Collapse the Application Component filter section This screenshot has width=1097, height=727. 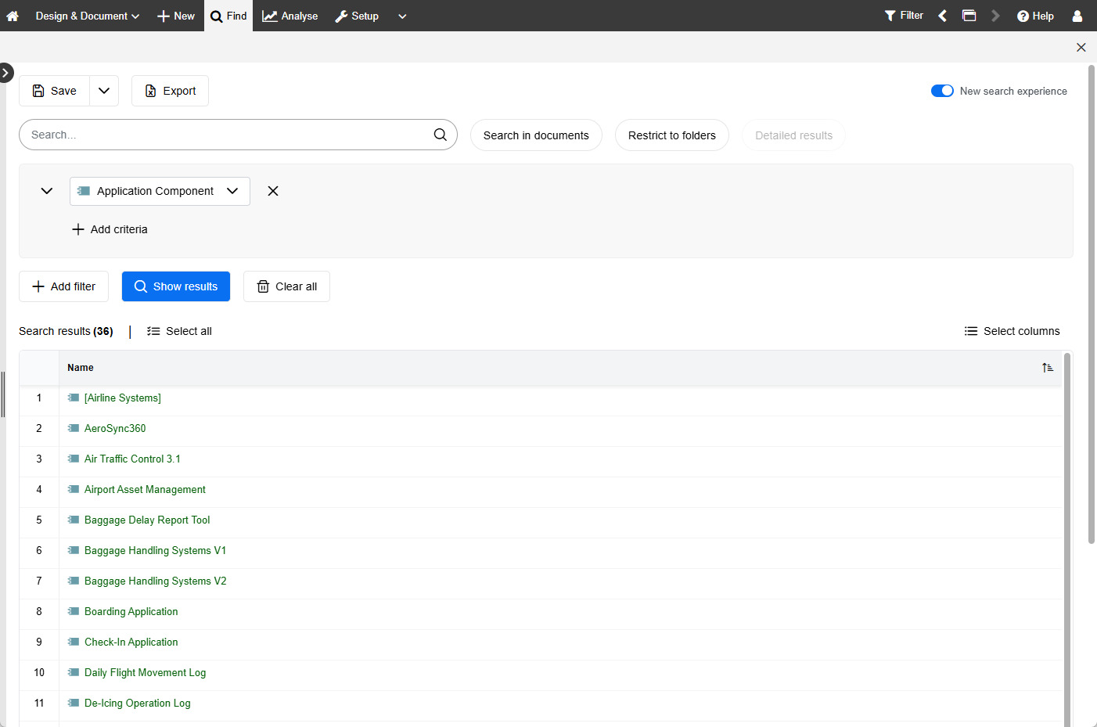[46, 190]
